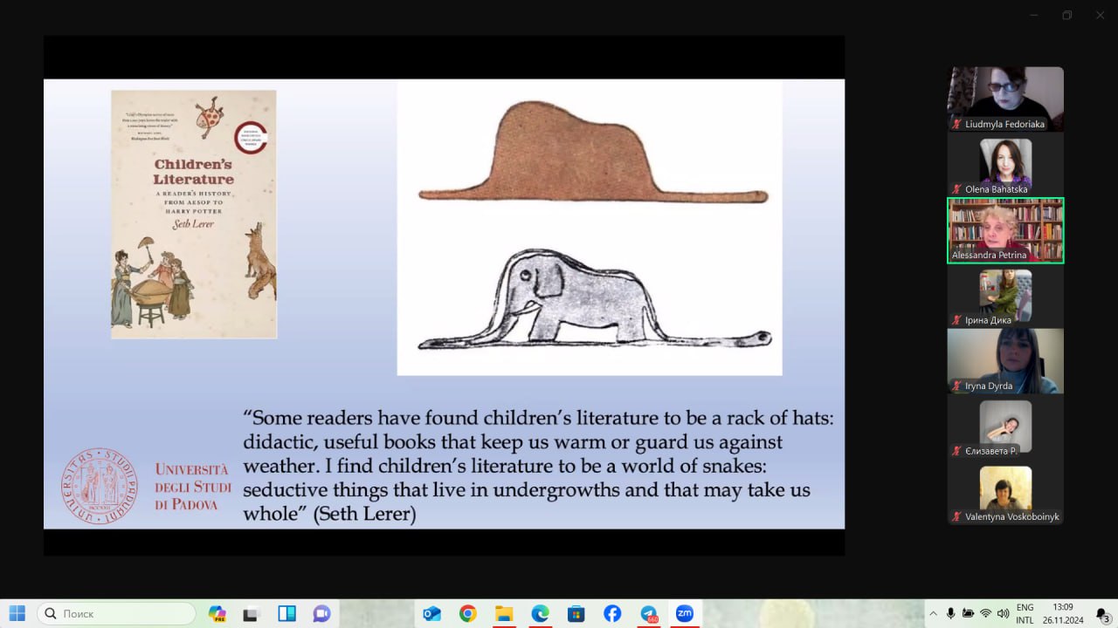Click the Seth Lerer quote text
1118x628 pixels.
click(x=538, y=466)
